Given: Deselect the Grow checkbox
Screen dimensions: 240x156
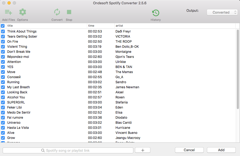Looking at the screenshot, I should 3,138.
